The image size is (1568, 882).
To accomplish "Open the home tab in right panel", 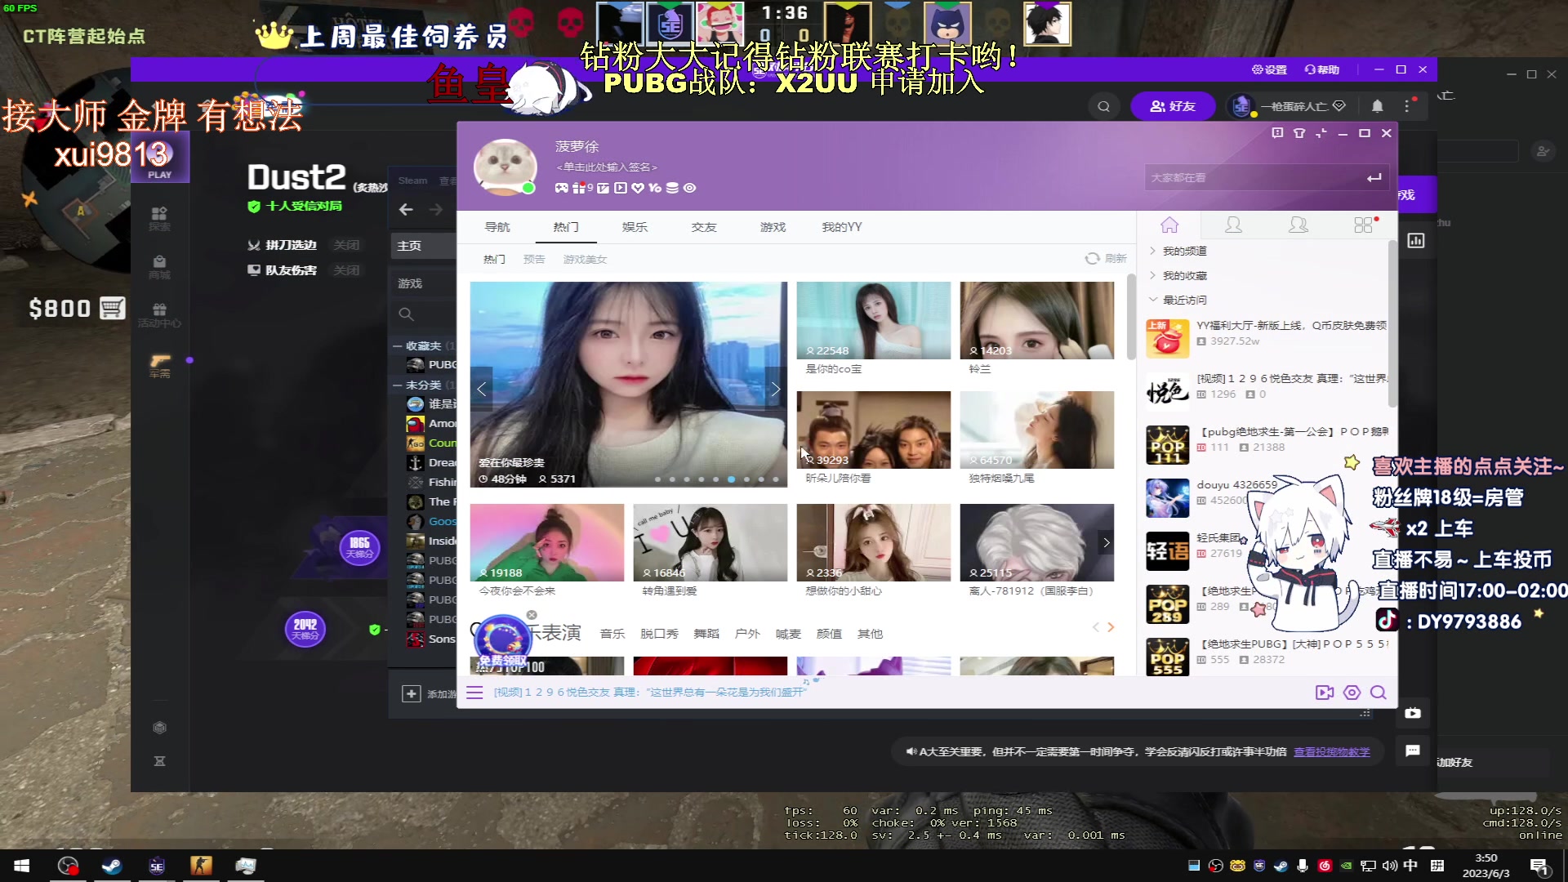I will click(1169, 225).
